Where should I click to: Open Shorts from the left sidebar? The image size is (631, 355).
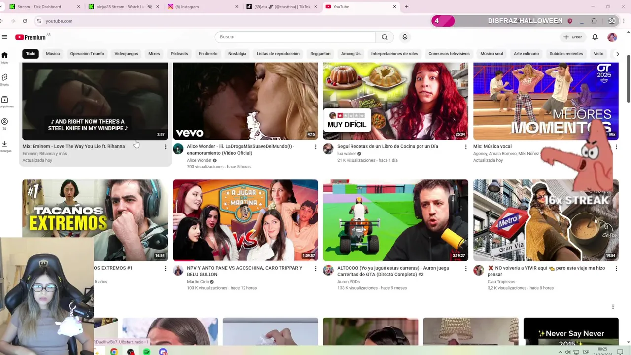coord(4,79)
